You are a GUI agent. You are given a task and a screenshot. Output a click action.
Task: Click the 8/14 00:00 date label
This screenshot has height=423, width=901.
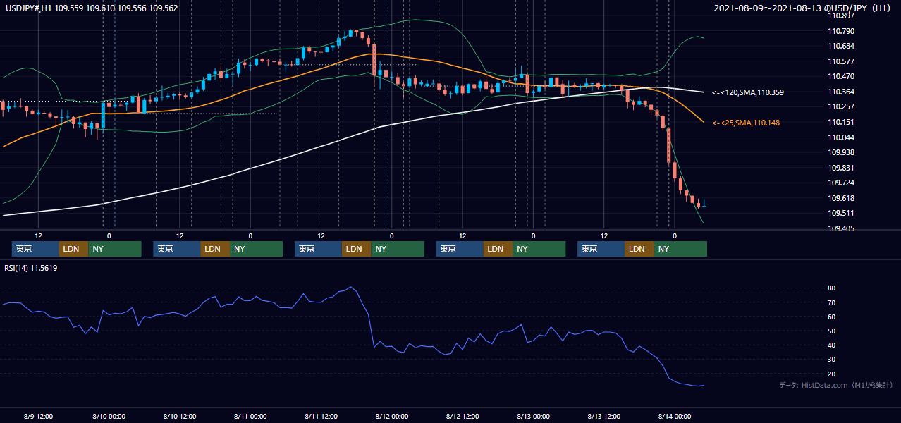(x=674, y=416)
